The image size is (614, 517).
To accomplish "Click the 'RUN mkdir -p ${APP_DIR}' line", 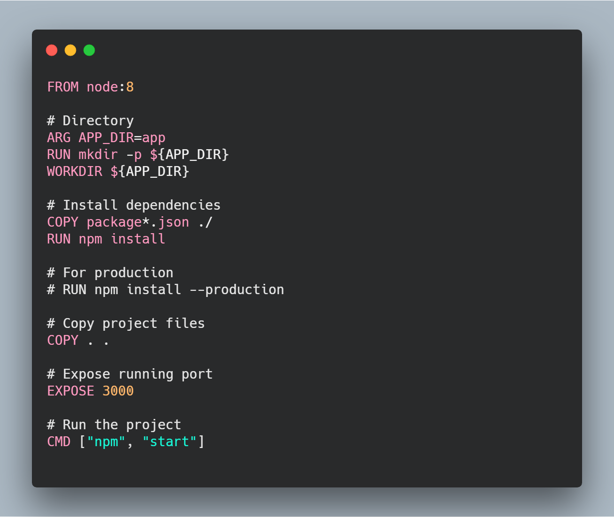I will click(138, 154).
